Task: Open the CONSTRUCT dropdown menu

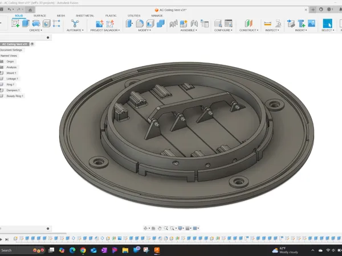Action: pyautogui.click(x=249, y=30)
